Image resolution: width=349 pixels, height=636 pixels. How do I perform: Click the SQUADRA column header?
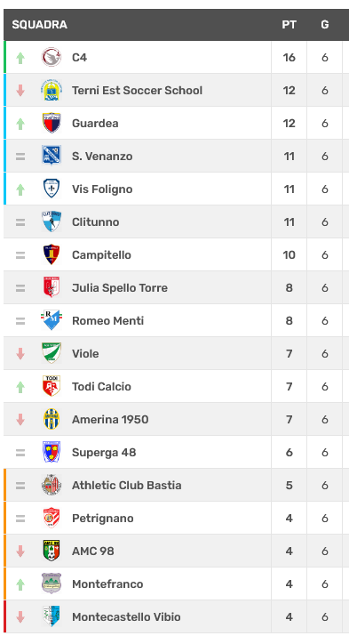[40, 25]
